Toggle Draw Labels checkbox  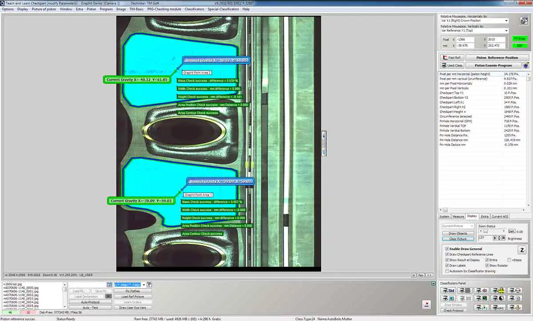point(447,266)
